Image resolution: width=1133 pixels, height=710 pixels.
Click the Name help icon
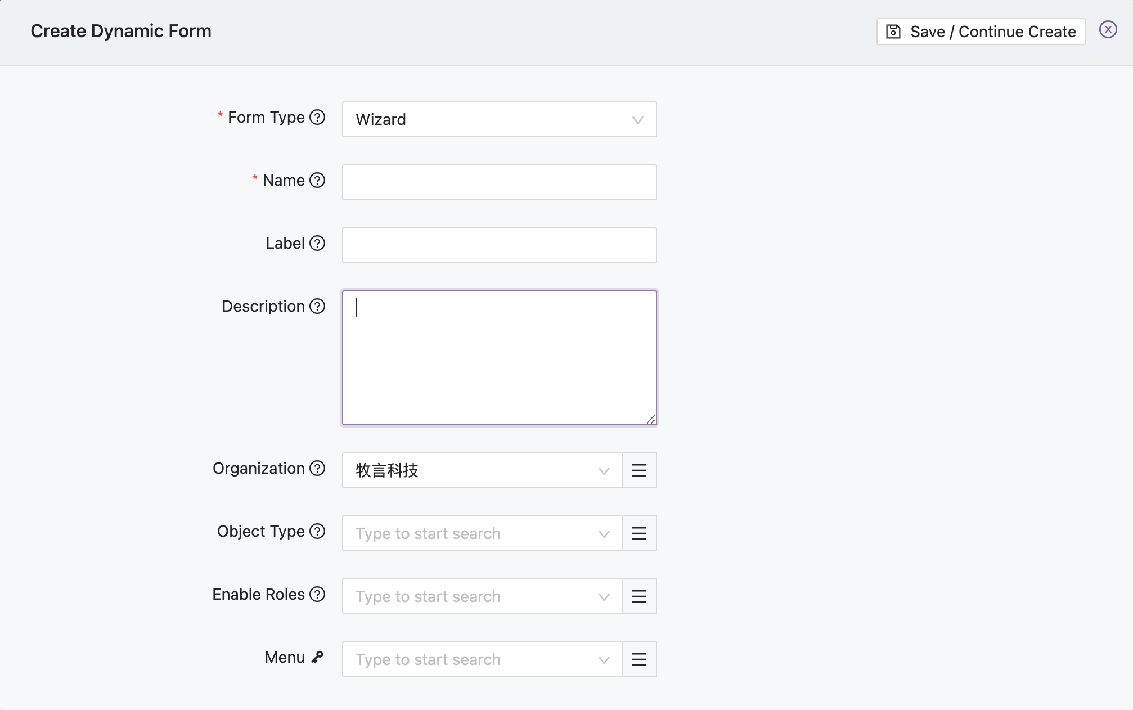318,181
